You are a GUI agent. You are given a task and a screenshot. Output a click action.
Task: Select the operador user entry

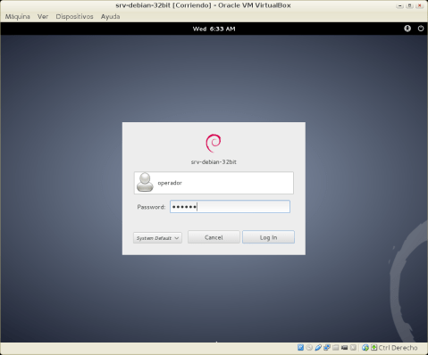[214, 183]
